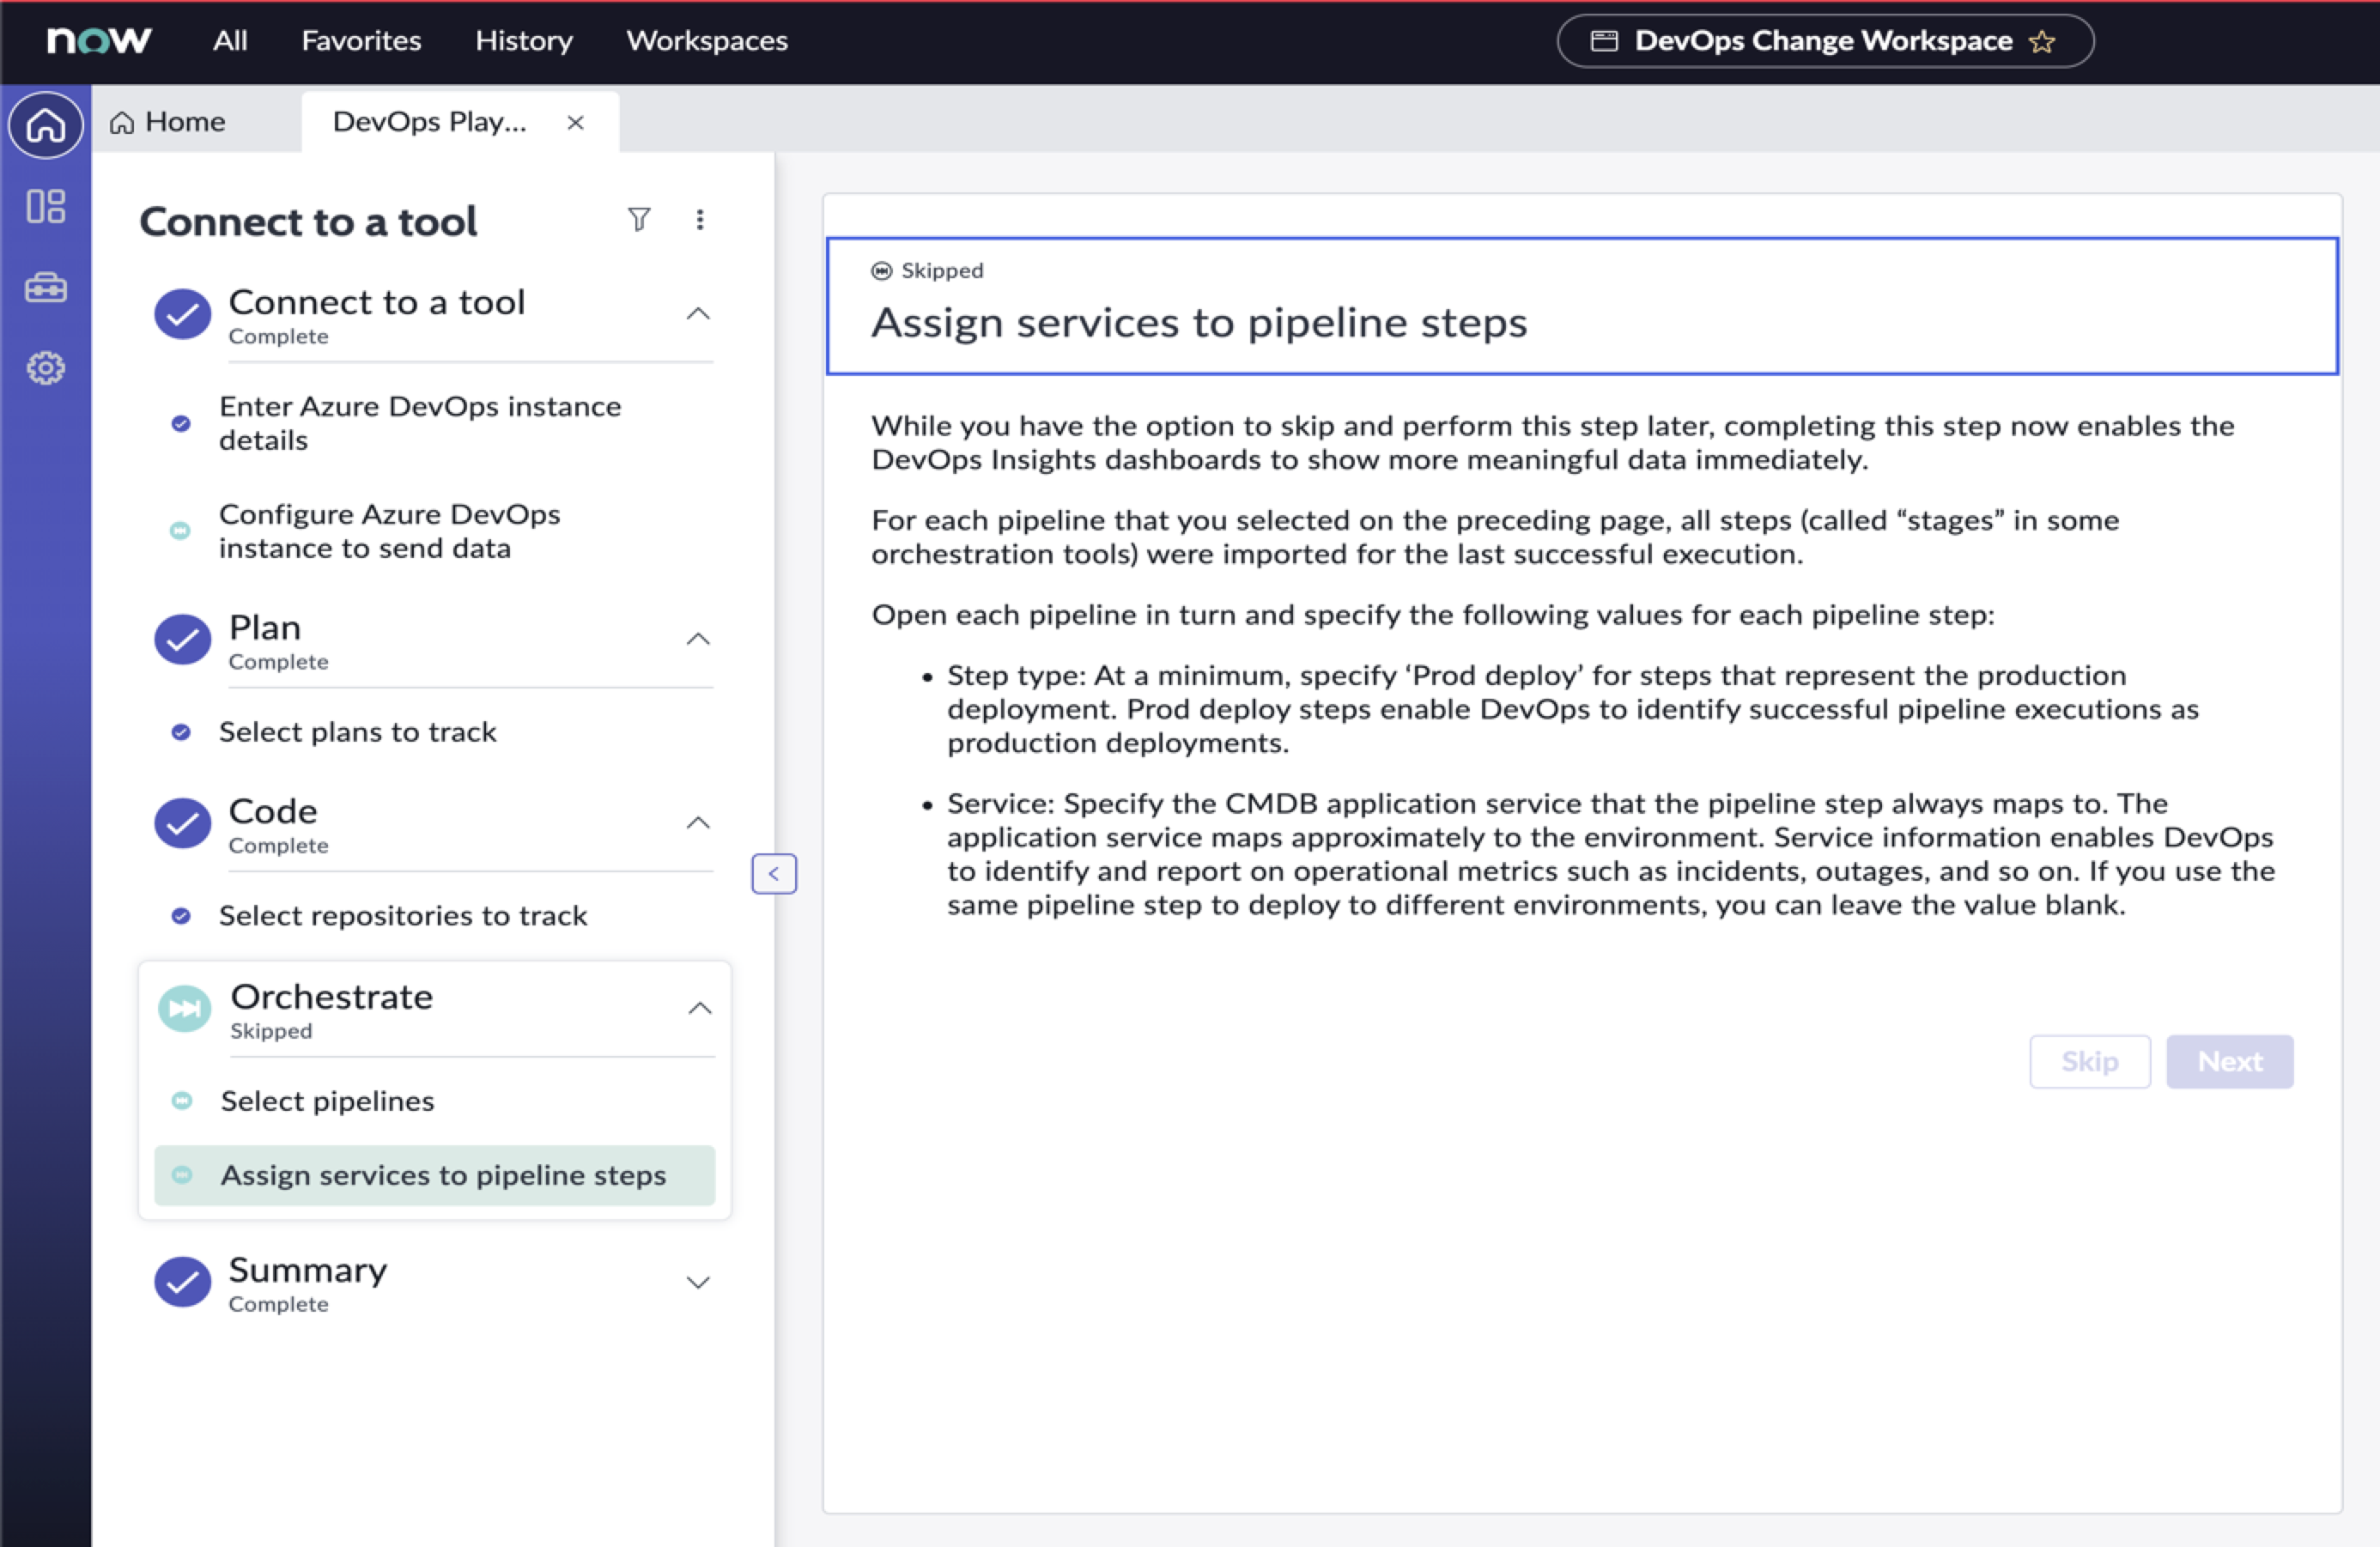This screenshot has height=1547, width=2380.
Task: Open Configure Azure DevOps instance to send data
Action: [390, 531]
